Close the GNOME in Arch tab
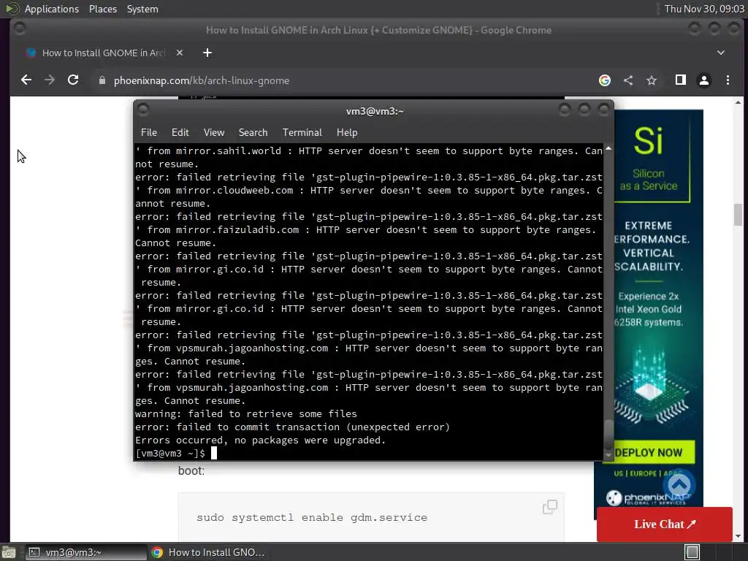 [180, 53]
